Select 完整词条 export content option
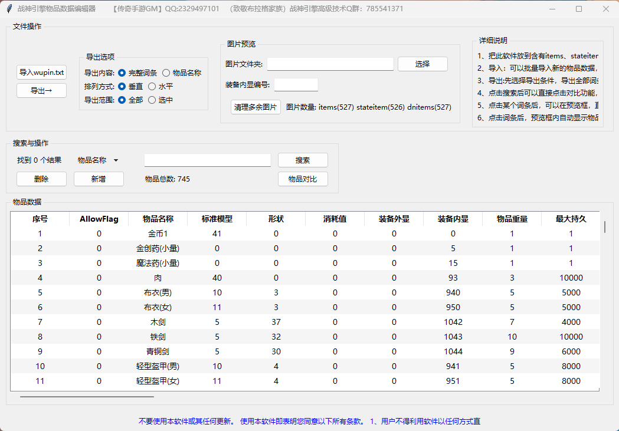Screen dimensions: 619x431 tap(122, 73)
